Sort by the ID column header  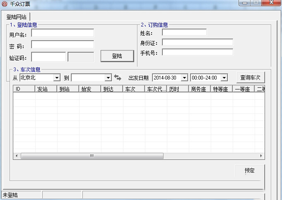[24, 89]
